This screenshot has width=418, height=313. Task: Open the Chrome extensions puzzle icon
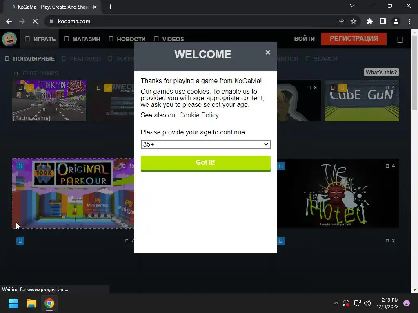[370, 21]
